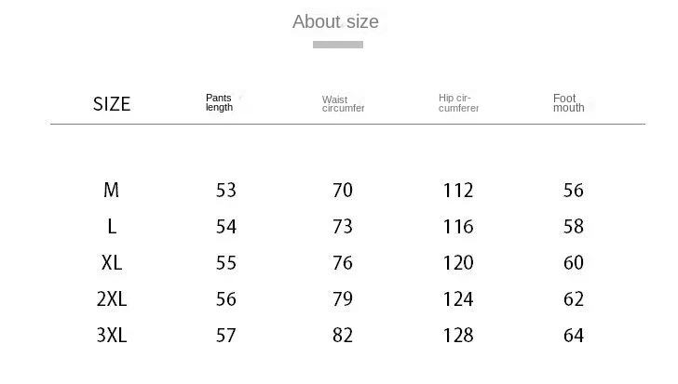Click the M waist circumference value 70
This screenshot has height=384, width=678.
point(343,191)
